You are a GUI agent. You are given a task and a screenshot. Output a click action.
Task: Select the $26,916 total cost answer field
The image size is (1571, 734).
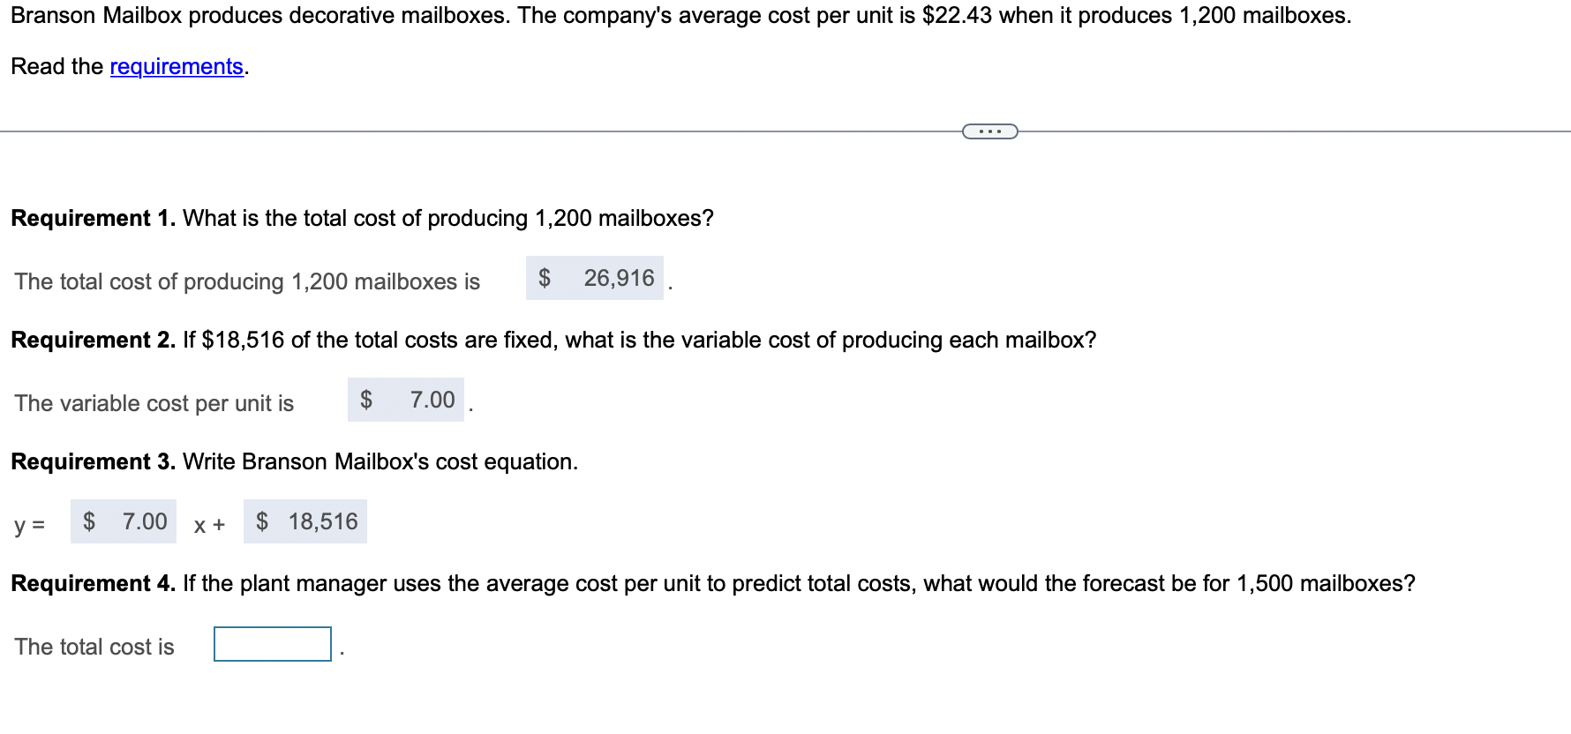597,279
